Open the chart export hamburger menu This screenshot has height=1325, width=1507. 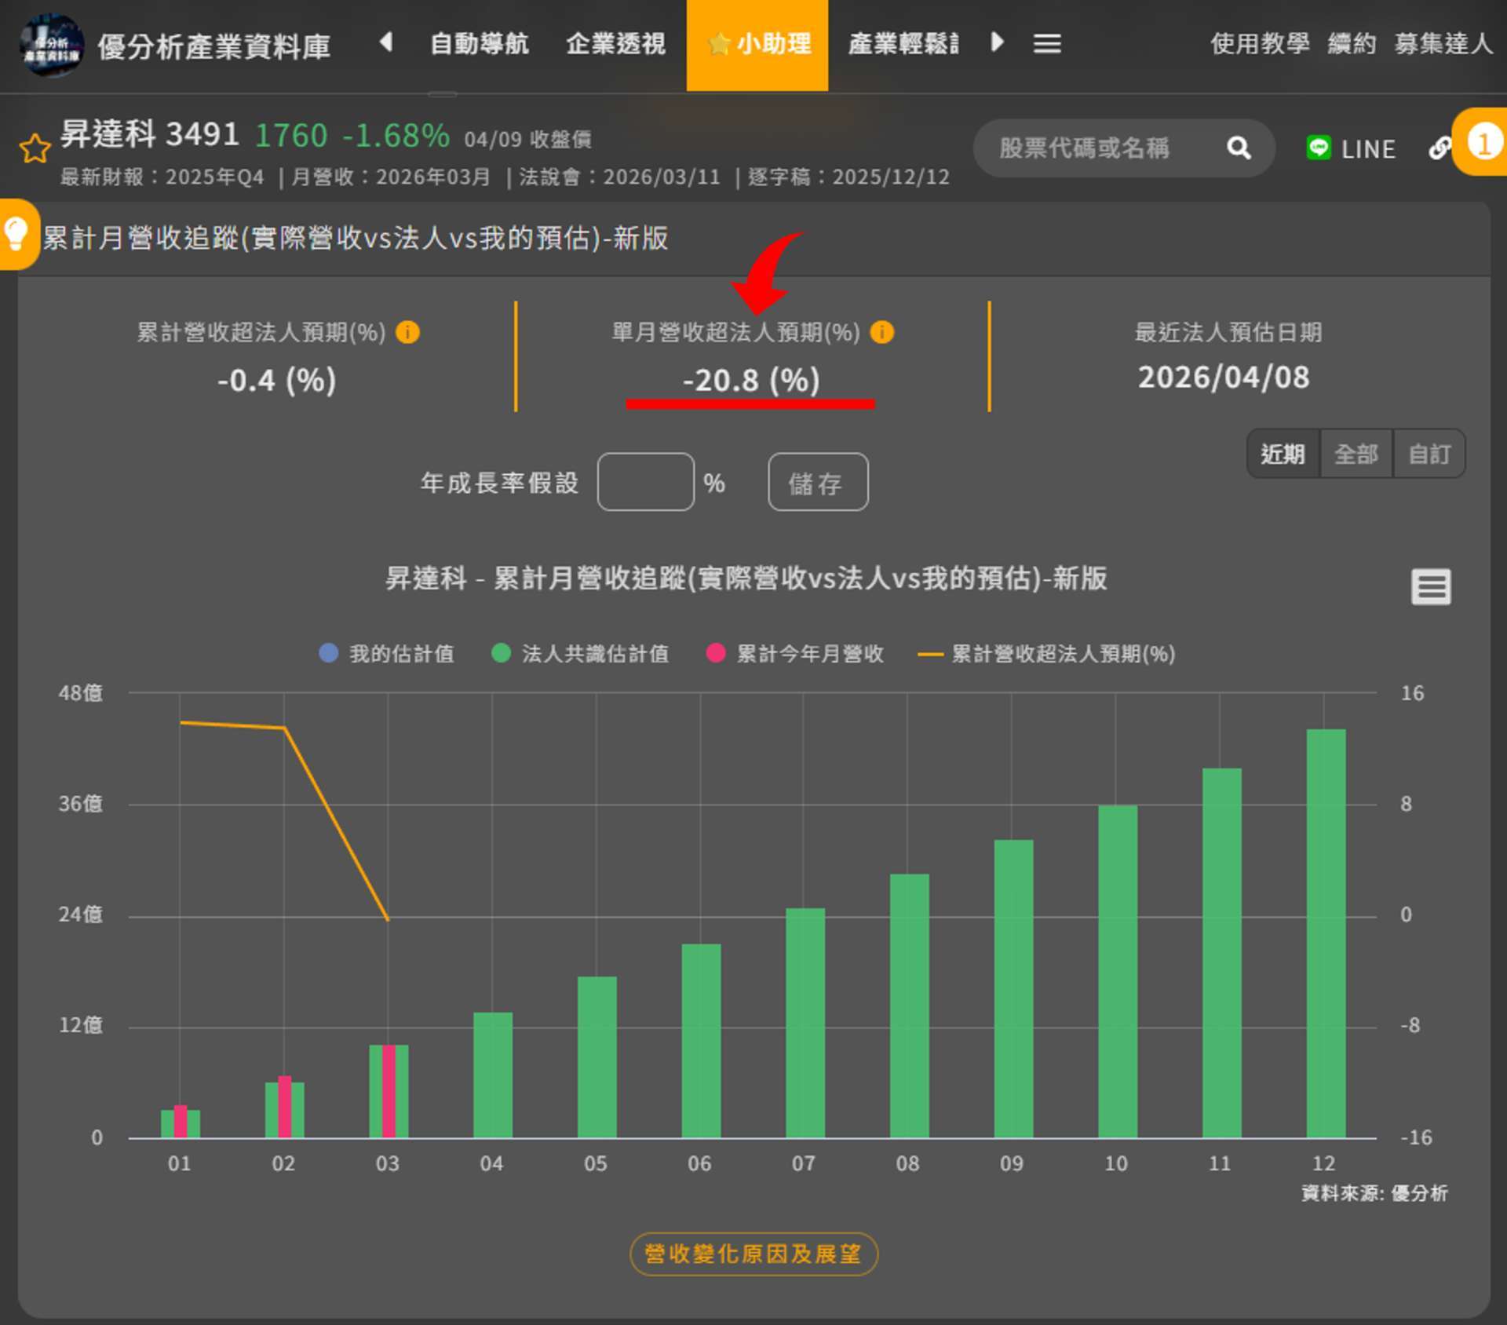pyautogui.click(x=1430, y=587)
